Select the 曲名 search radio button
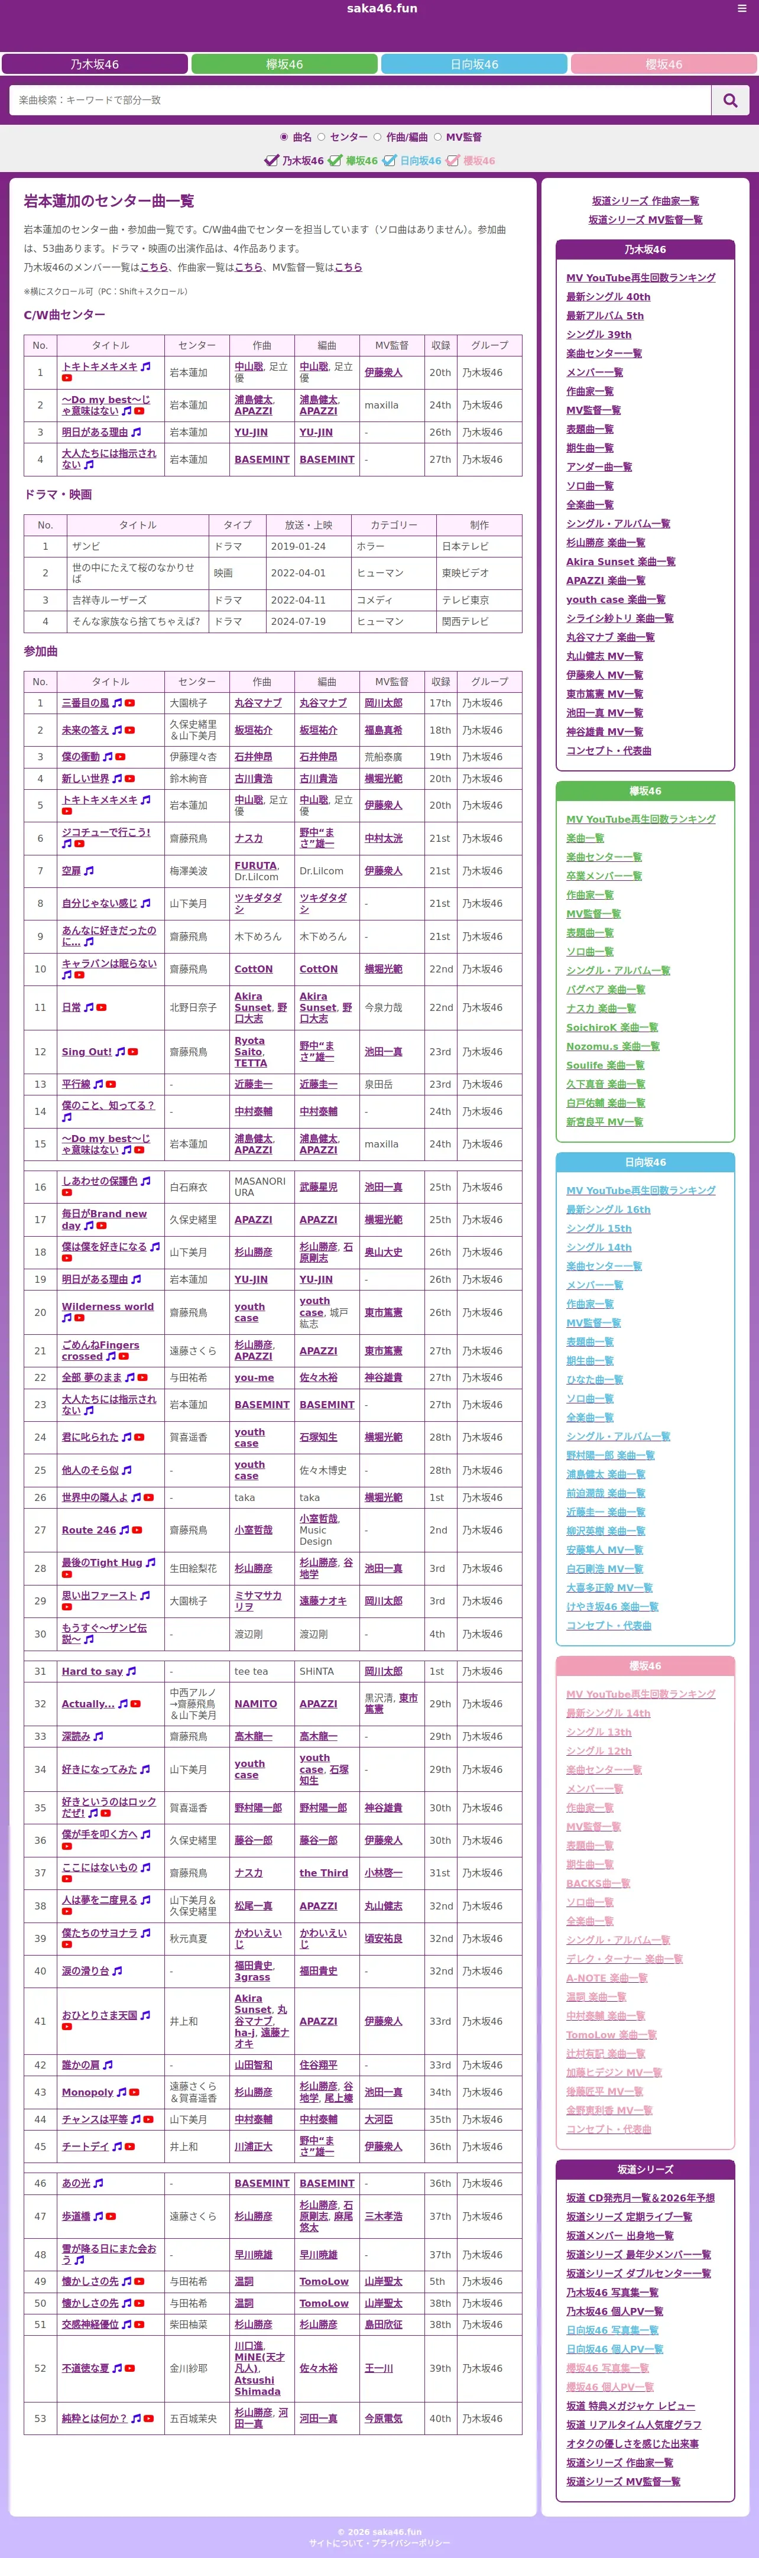The image size is (759, 2558). 284,137
